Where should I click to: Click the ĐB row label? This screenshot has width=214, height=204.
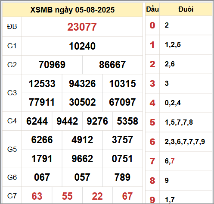click(12, 27)
